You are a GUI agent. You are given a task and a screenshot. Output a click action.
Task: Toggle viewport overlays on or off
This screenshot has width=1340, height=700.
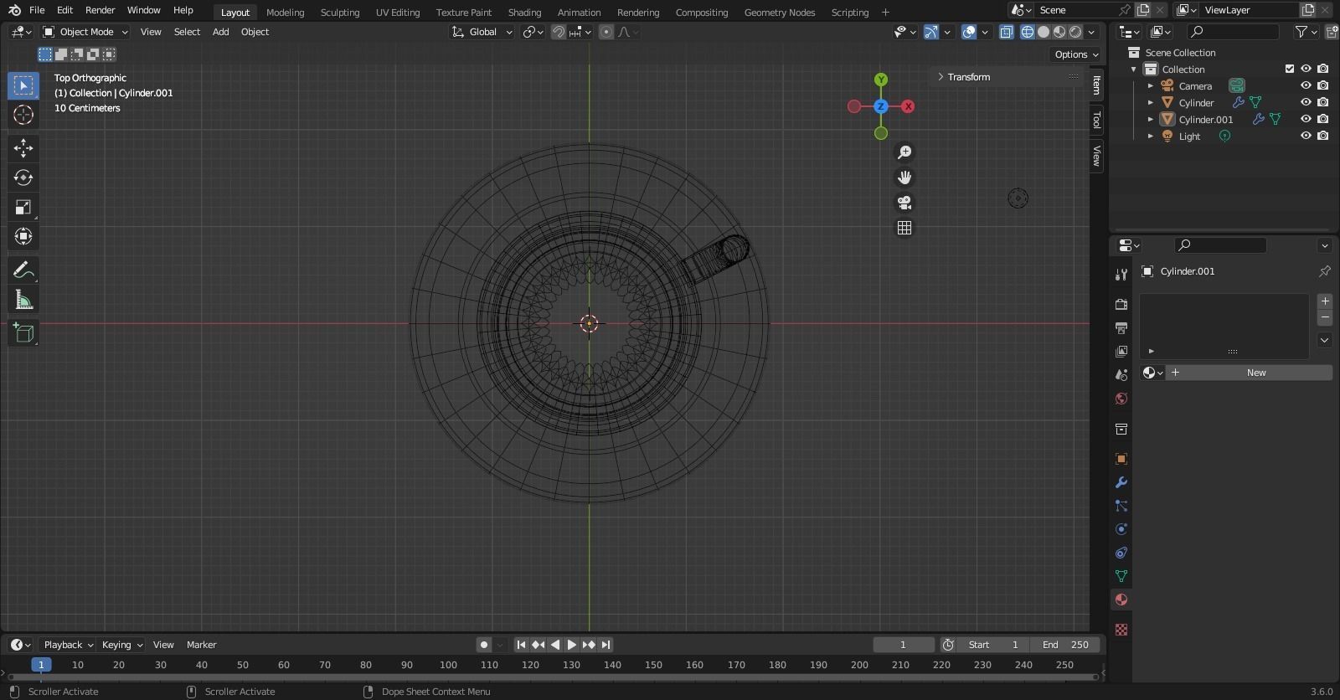coord(969,32)
